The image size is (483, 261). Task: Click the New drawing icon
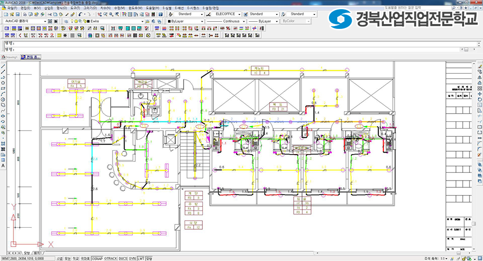coord(6,14)
